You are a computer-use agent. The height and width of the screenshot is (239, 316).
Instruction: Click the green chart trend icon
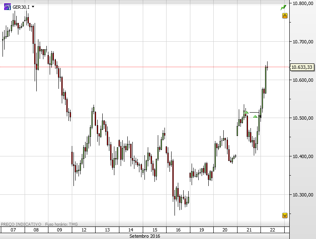283,8
